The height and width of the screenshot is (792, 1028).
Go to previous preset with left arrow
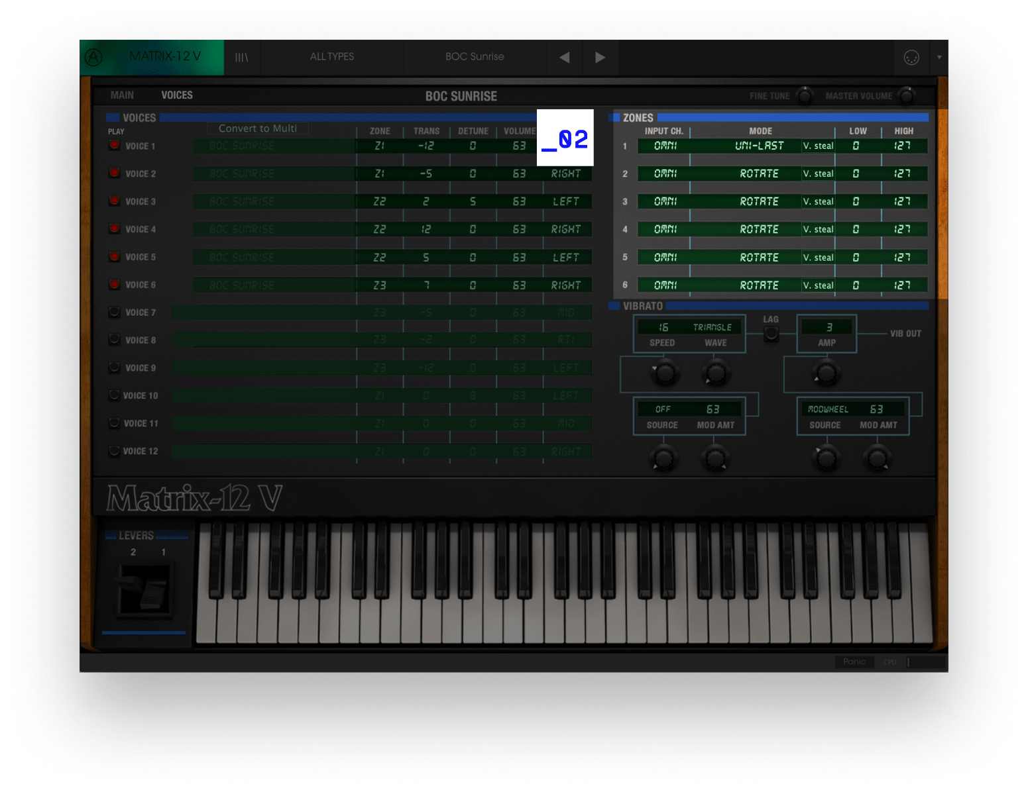(565, 58)
